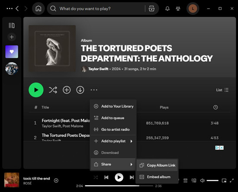Click the clock duration column header
238x192 pixels.
[x=215, y=107]
